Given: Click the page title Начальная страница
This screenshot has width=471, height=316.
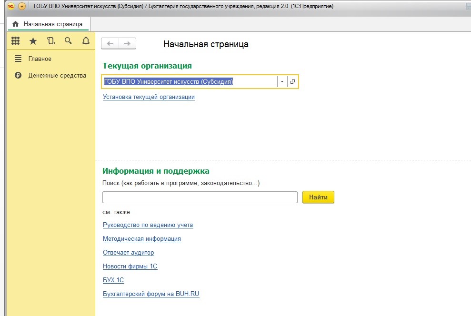Looking at the screenshot, I should click(x=206, y=44).
